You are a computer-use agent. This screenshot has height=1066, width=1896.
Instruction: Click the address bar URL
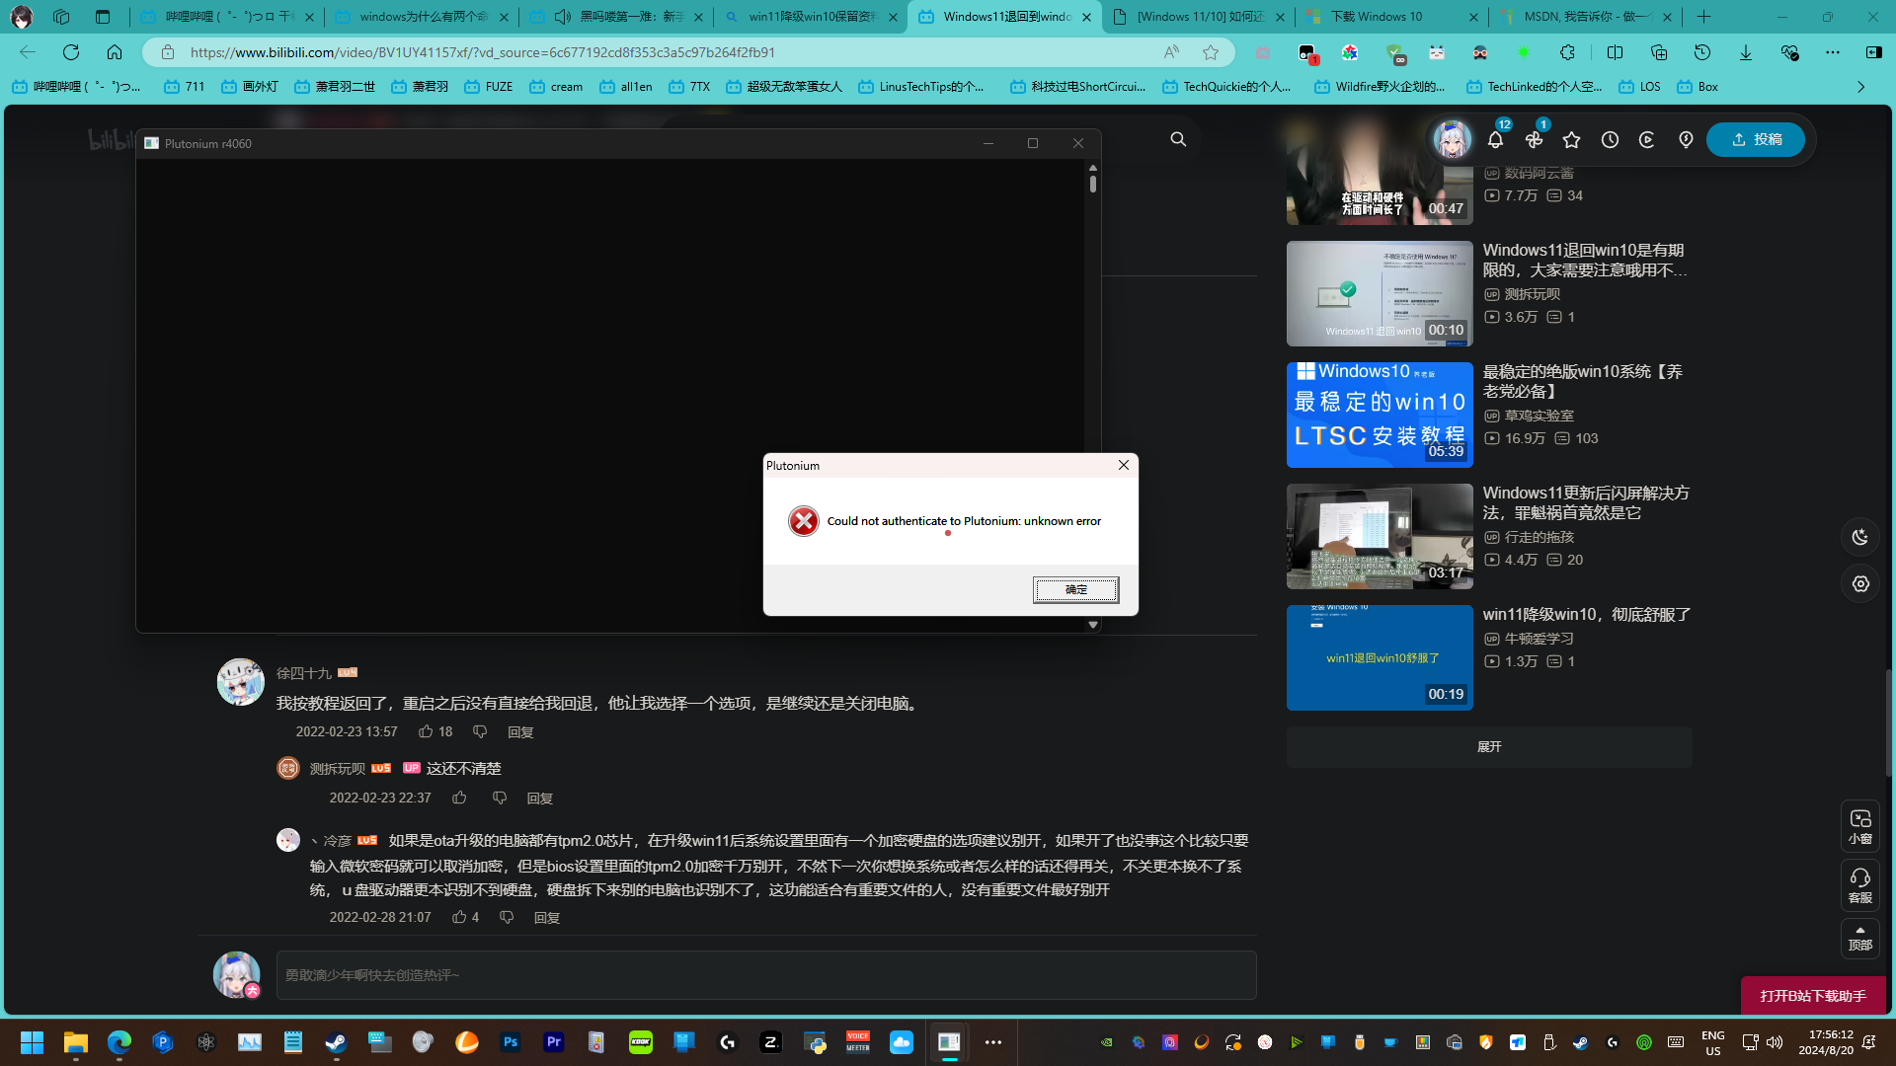(482, 52)
